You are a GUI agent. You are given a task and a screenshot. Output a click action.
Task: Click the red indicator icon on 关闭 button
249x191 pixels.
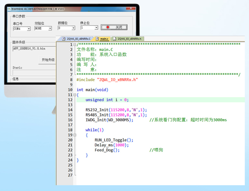pyautogui.click(x=108, y=27)
